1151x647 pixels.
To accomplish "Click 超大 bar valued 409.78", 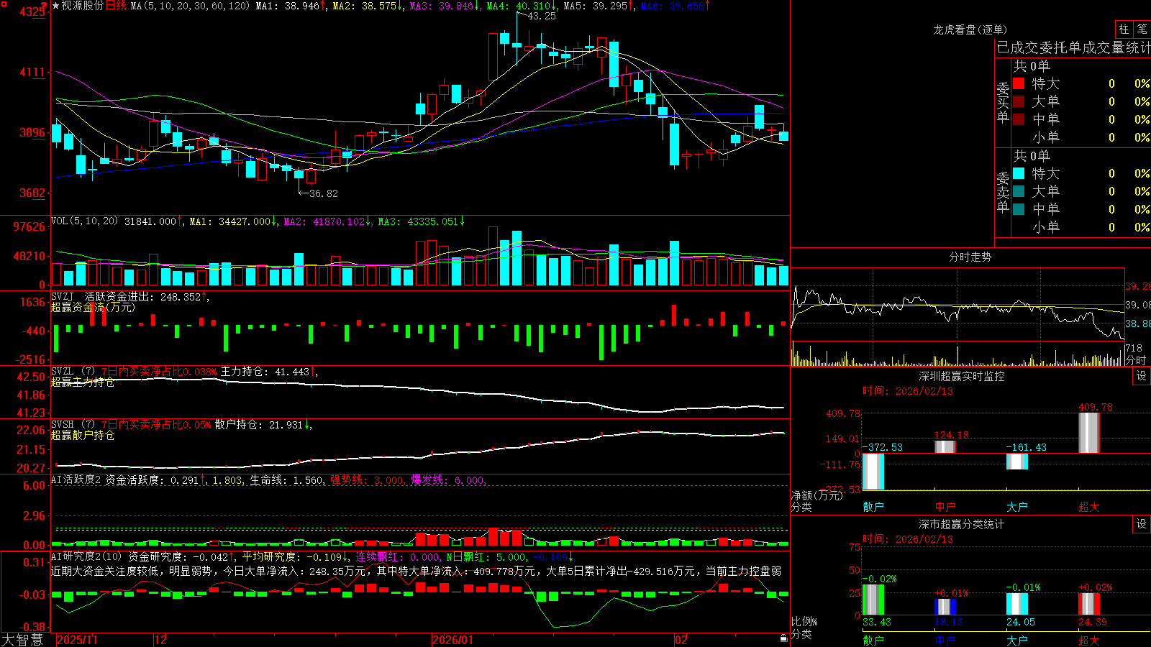I will pos(1089,433).
